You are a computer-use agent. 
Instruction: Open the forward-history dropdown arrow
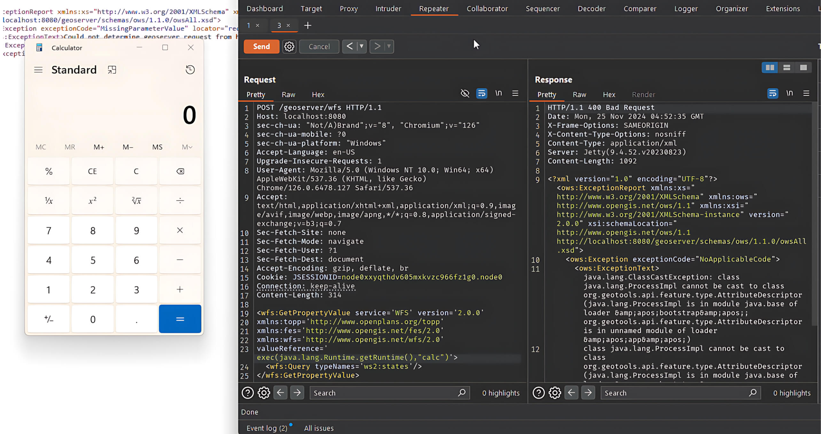point(389,46)
